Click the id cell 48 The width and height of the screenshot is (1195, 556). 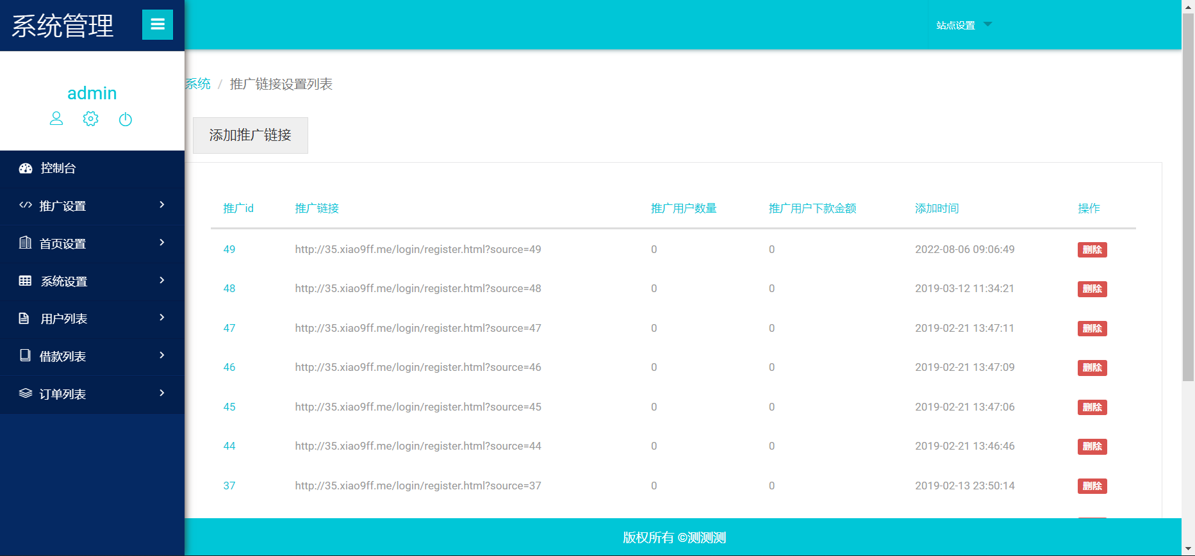229,288
